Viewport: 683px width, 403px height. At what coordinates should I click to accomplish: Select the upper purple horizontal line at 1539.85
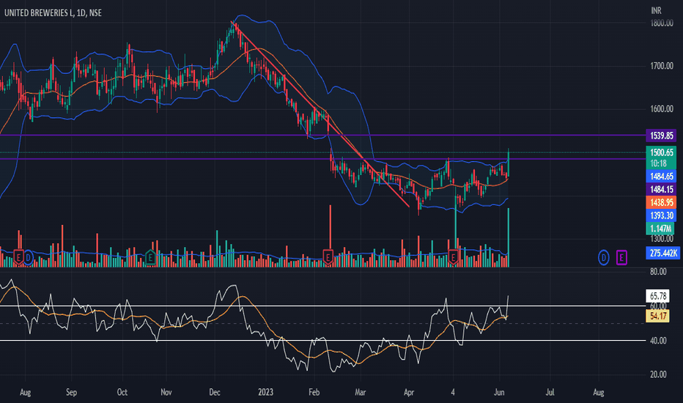tap(322, 136)
